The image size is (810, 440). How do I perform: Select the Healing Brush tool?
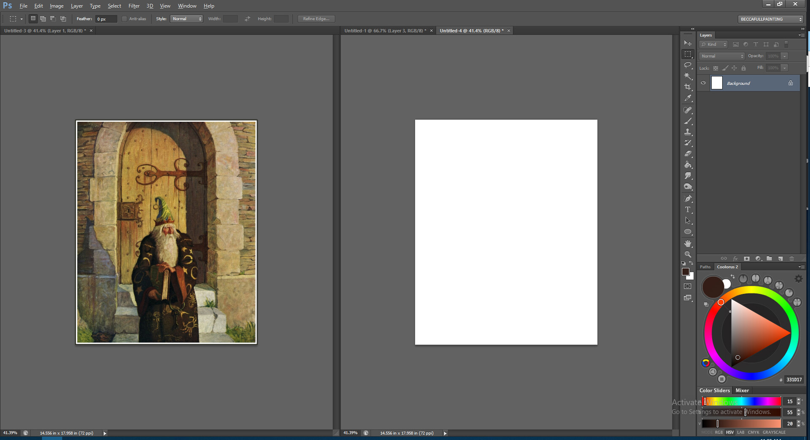688,110
